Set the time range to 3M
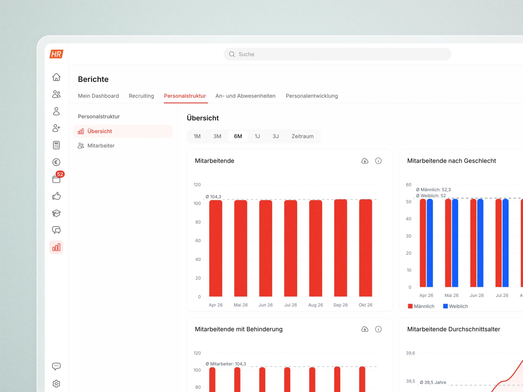 click(217, 136)
